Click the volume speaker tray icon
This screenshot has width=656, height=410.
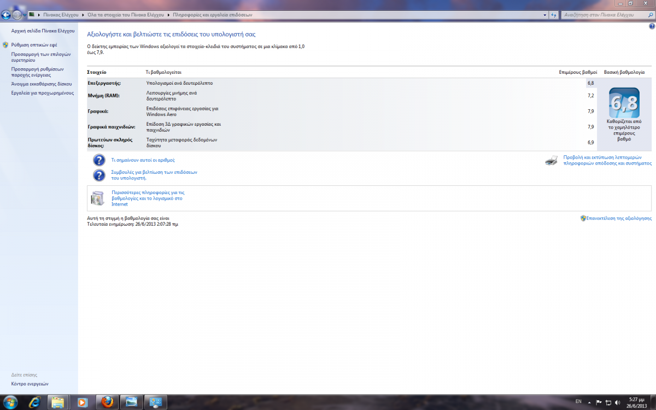coord(617,402)
